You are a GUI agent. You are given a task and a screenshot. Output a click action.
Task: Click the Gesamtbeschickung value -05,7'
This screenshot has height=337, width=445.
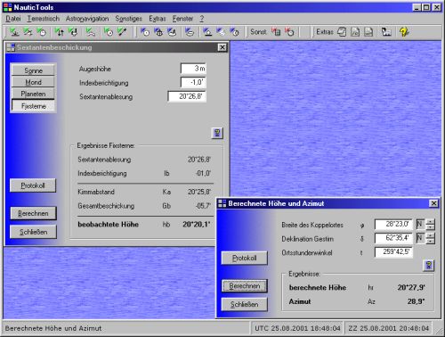(203, 206)
